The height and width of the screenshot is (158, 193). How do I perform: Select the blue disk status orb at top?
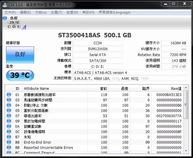pos(5,18)
